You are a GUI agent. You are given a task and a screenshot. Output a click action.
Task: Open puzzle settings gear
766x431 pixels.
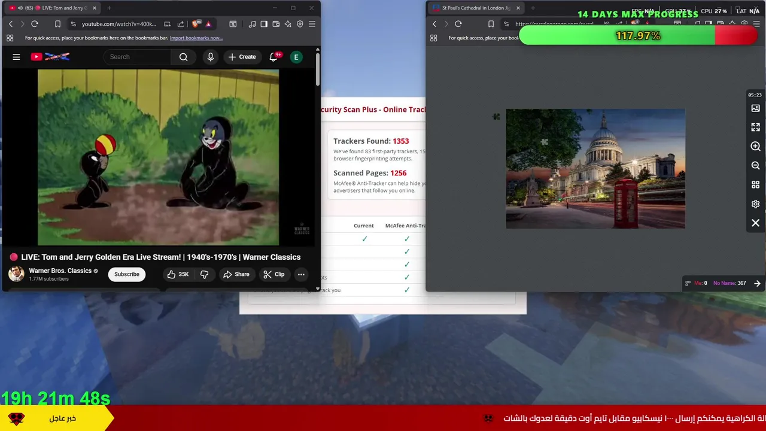tap(755, 204)
